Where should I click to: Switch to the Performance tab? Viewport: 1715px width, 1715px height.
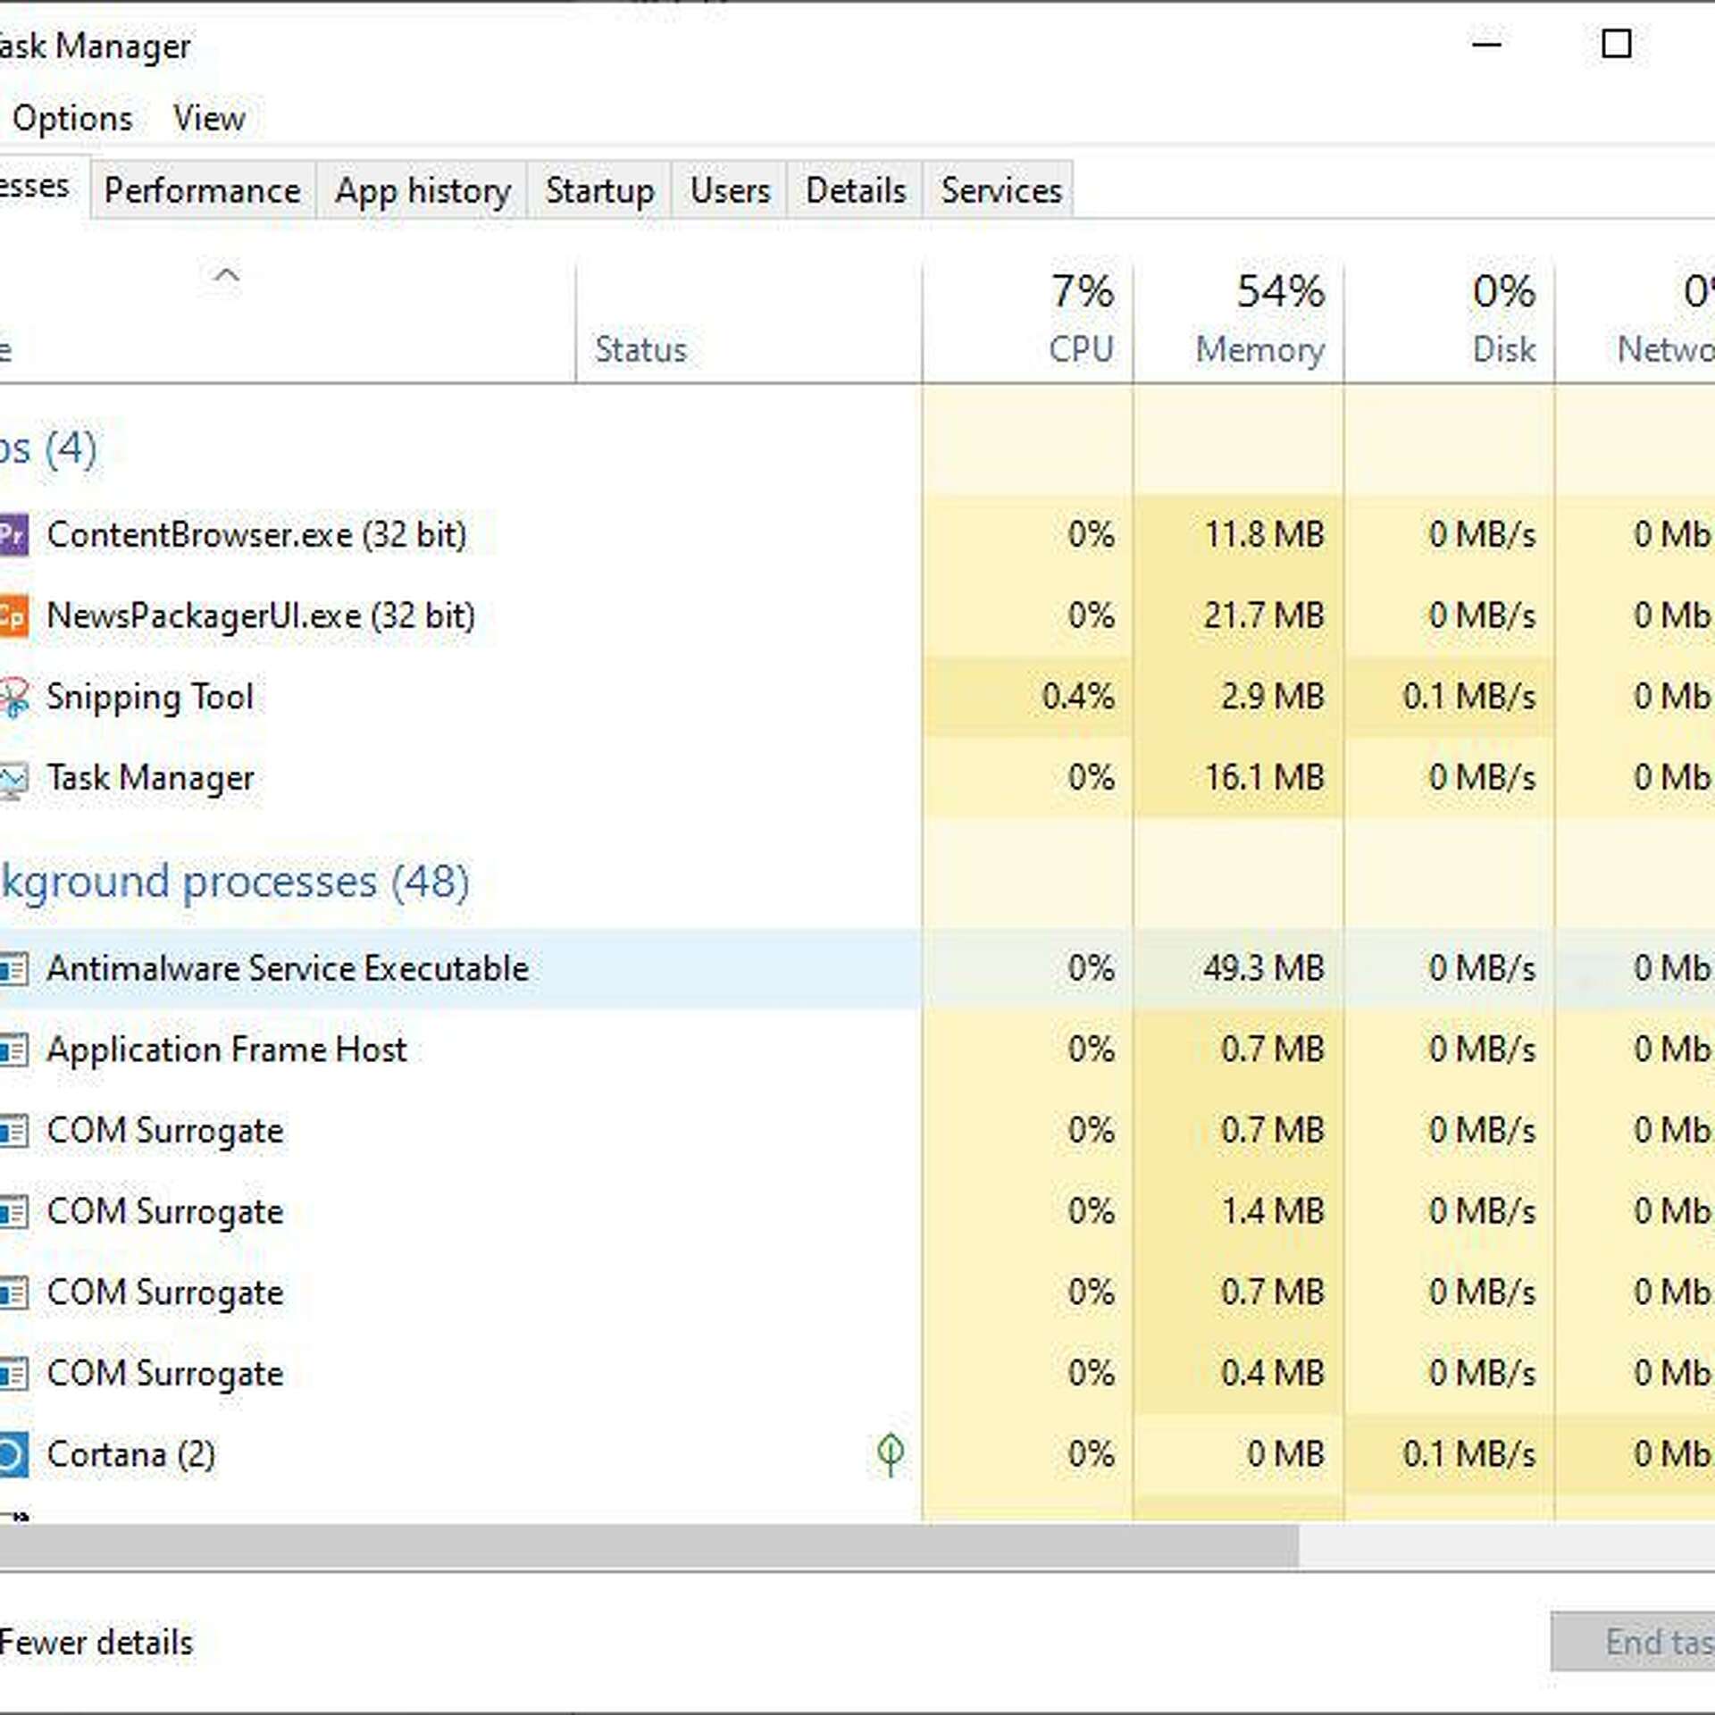pos(202,191)
